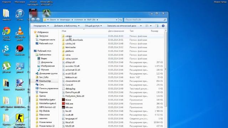Sort by Дата изменения column header
Viewport: 228px width, 128px height.
(116, 31)
